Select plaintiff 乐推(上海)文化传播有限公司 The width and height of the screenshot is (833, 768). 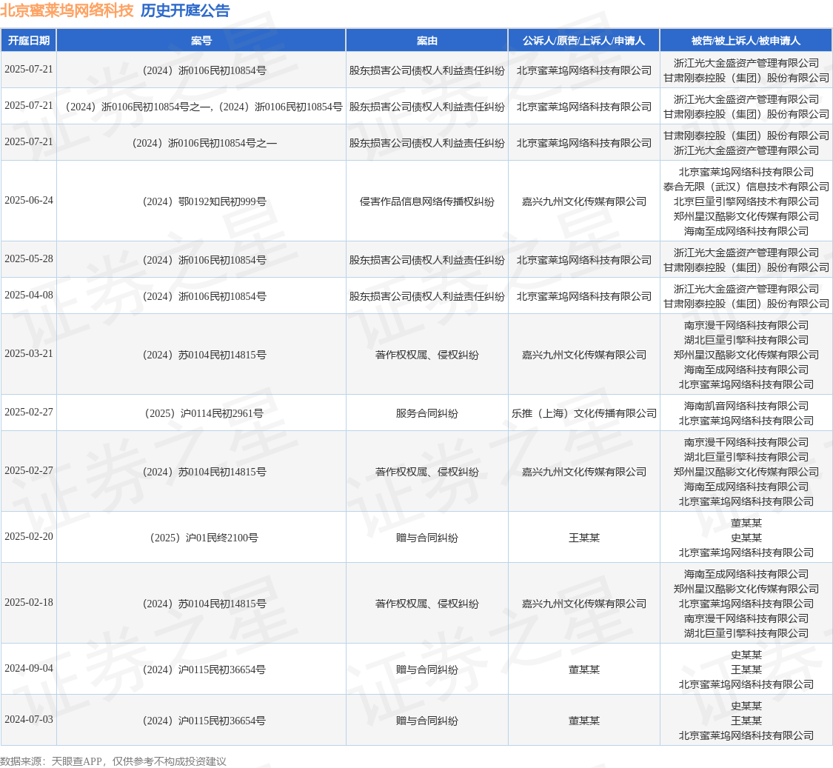pos(584,413)
